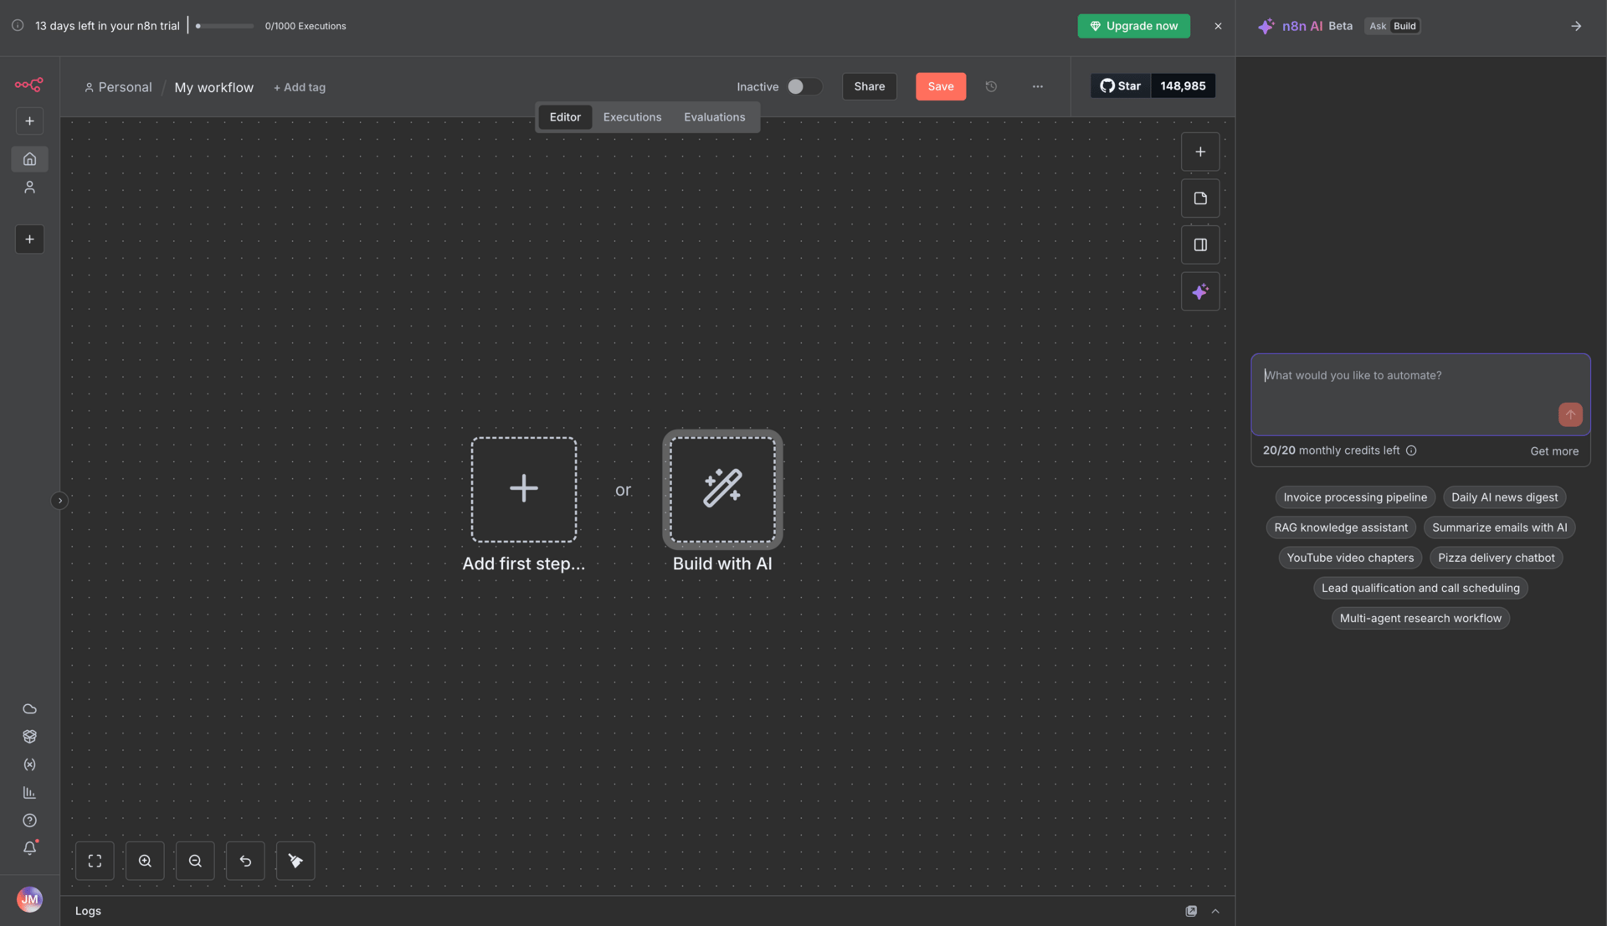The image size is (1607, 926).
Task: Expand the collapsed left sidebar arrow
Action: pyautogui.click(x=59, y=501)
